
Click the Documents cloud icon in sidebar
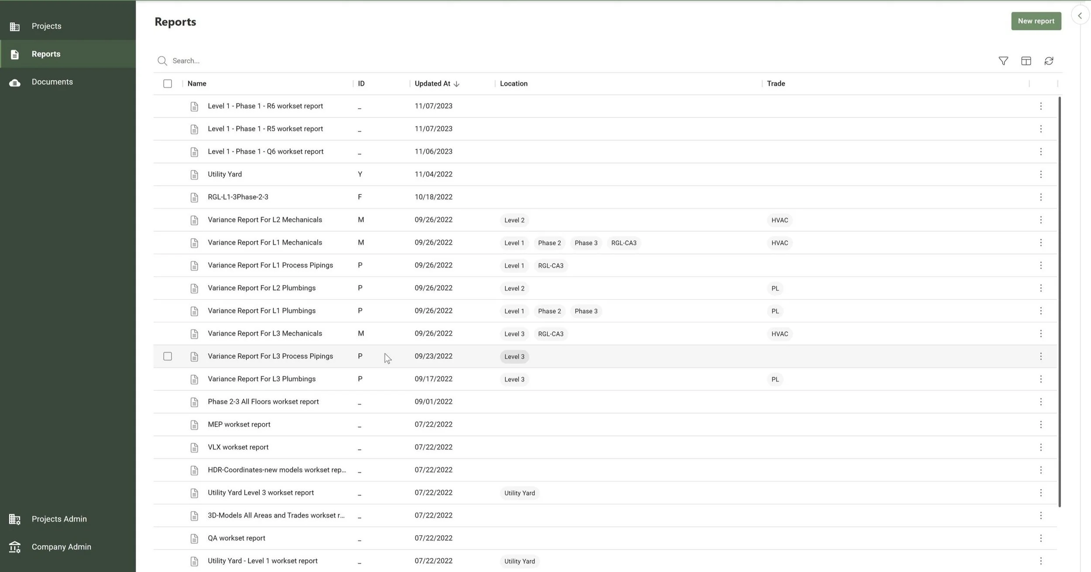coord(15,83)
